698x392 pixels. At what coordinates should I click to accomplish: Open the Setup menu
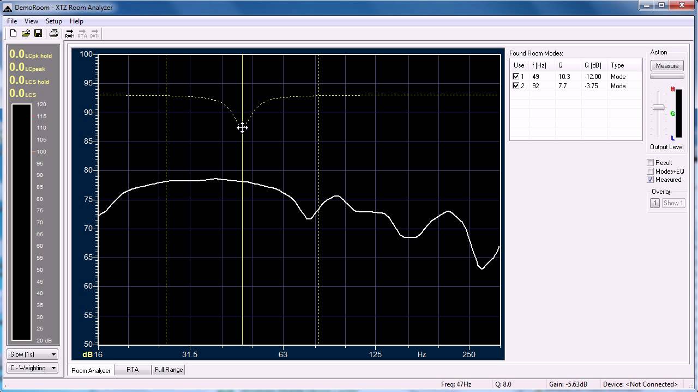point(54,21)
